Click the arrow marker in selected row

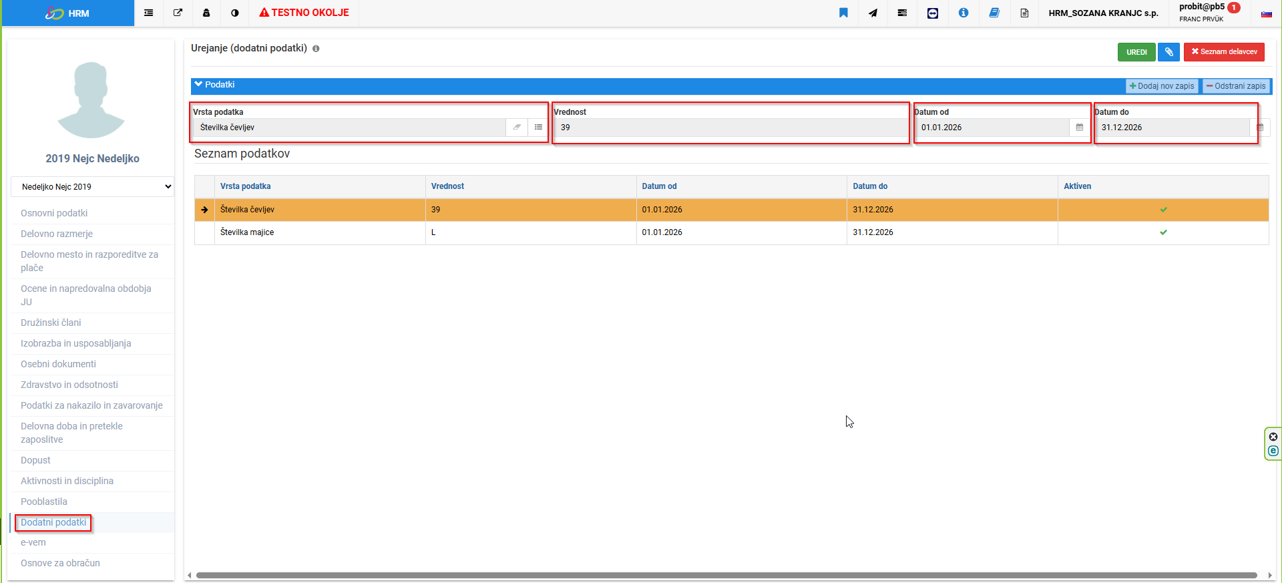pyautogui.click(x=204, y=210)
